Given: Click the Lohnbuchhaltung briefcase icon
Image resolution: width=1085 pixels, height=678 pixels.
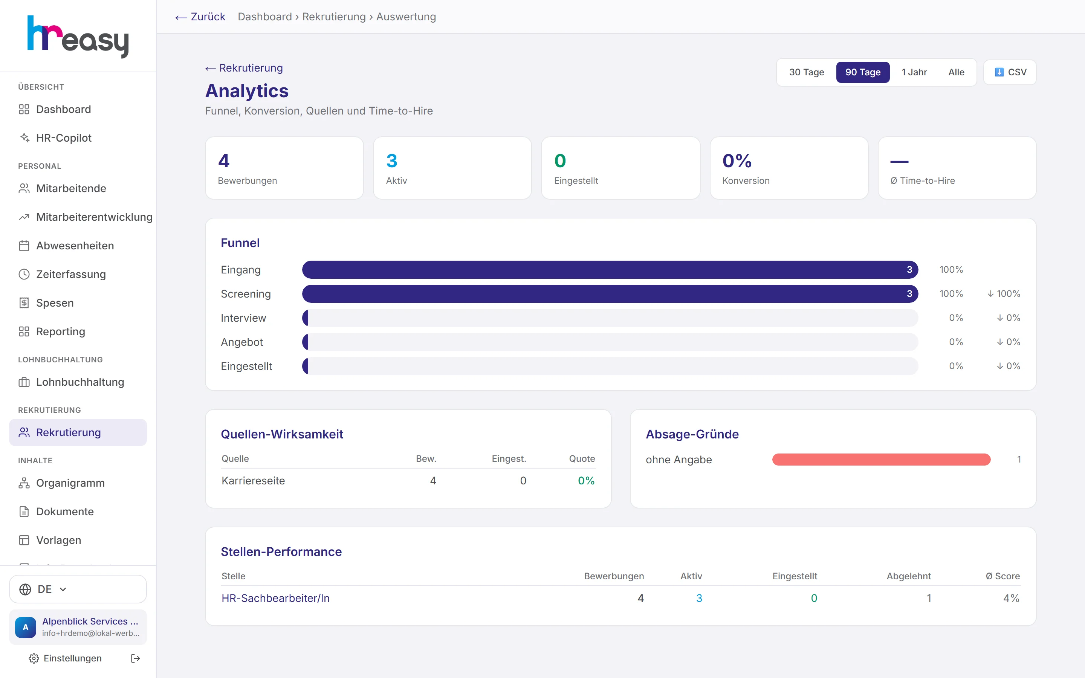Looking at the screenshot, I should point(24,382).
